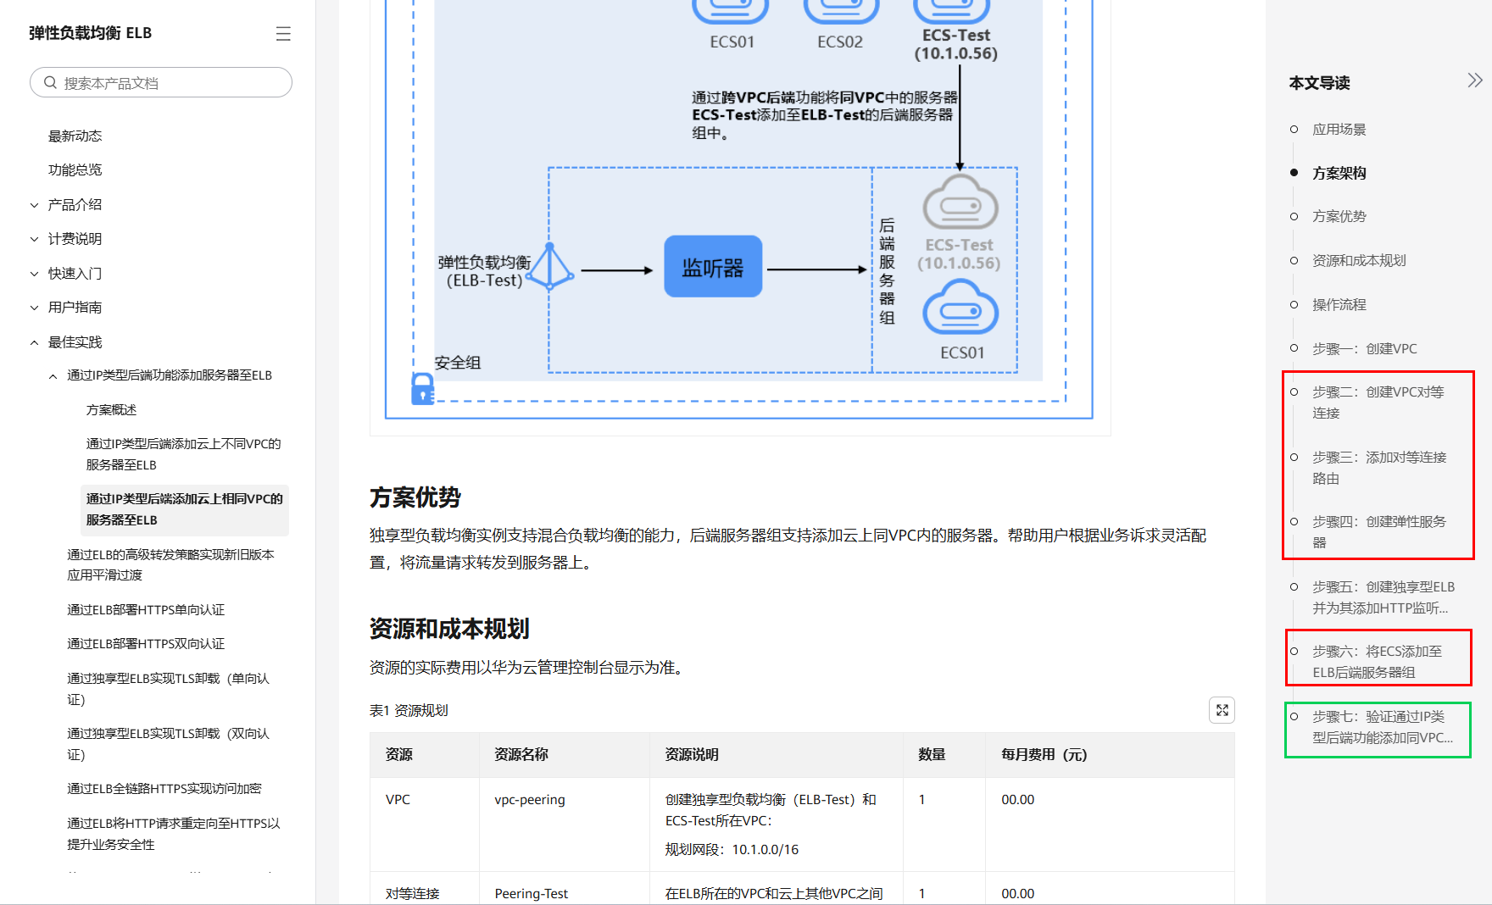Open 通过IP类型后端添加云上不同VPC的服务器至ELB
The height and width of the screenshot is (905, 1492).
[183, 454]
